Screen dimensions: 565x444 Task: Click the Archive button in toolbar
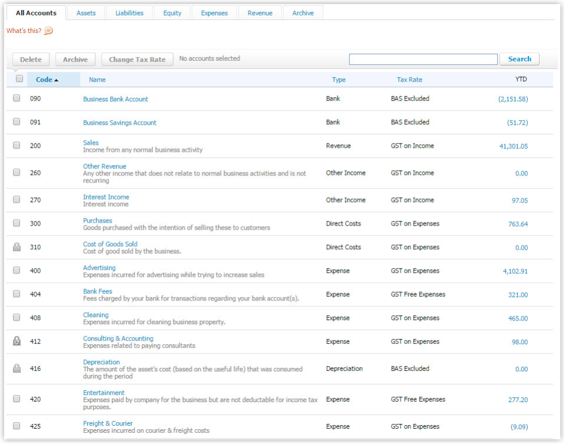click(x=76, y=60)
